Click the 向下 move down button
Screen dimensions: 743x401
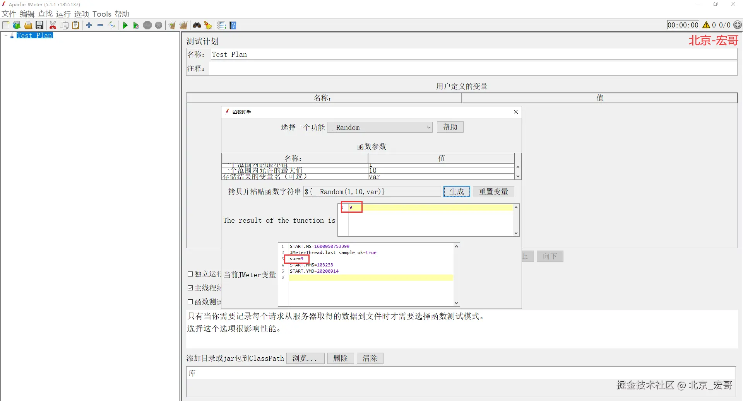pos(550,256)
